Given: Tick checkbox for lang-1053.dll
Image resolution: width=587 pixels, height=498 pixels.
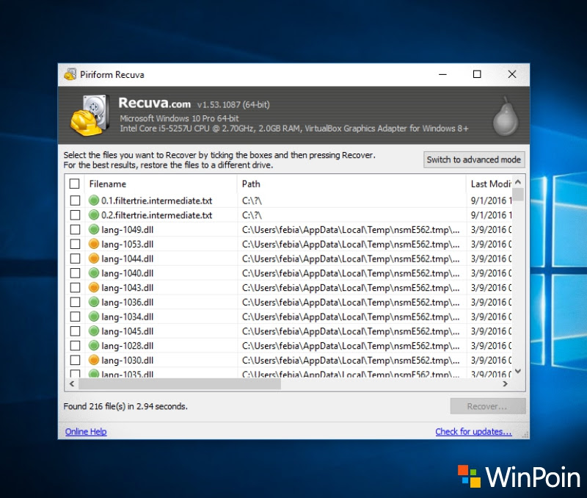Looking at the screenshot, I should (x=75, y=244).
